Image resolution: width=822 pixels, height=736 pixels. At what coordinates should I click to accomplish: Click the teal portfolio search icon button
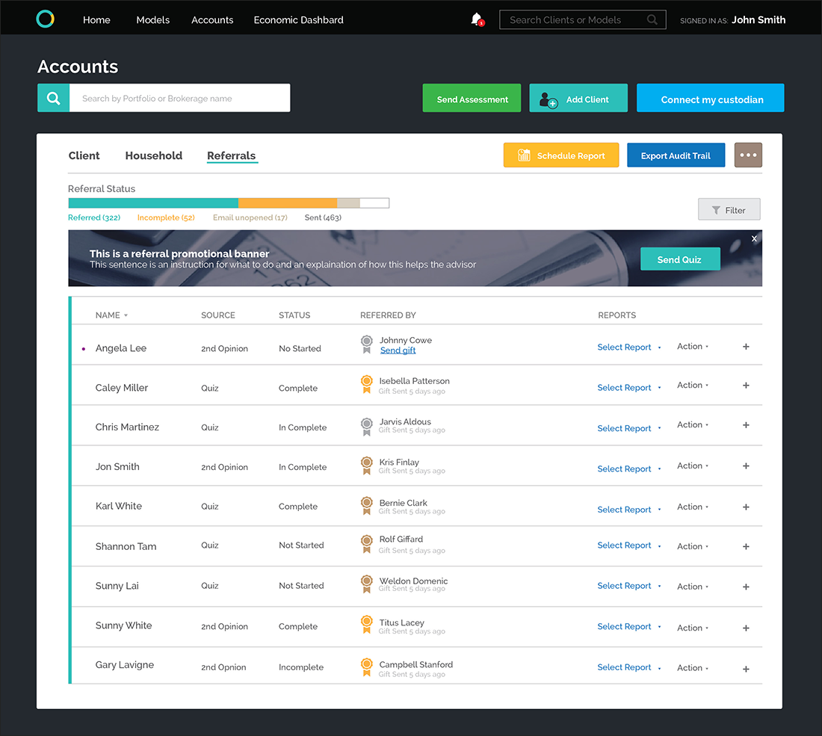53,98
